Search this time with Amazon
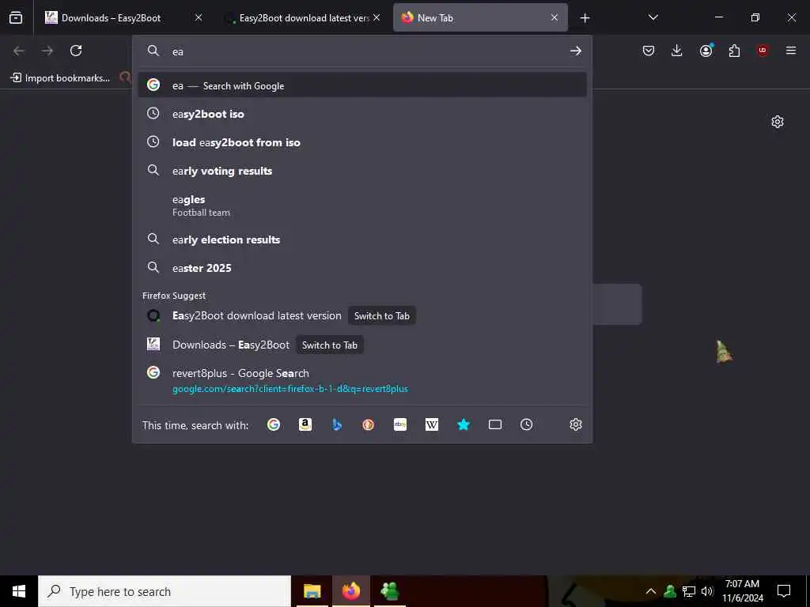The width and height of the screenshot is (810, 607). coord(305,424)
